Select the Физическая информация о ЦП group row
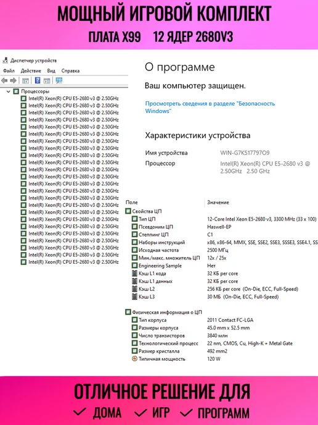 (x=163, y=312)
